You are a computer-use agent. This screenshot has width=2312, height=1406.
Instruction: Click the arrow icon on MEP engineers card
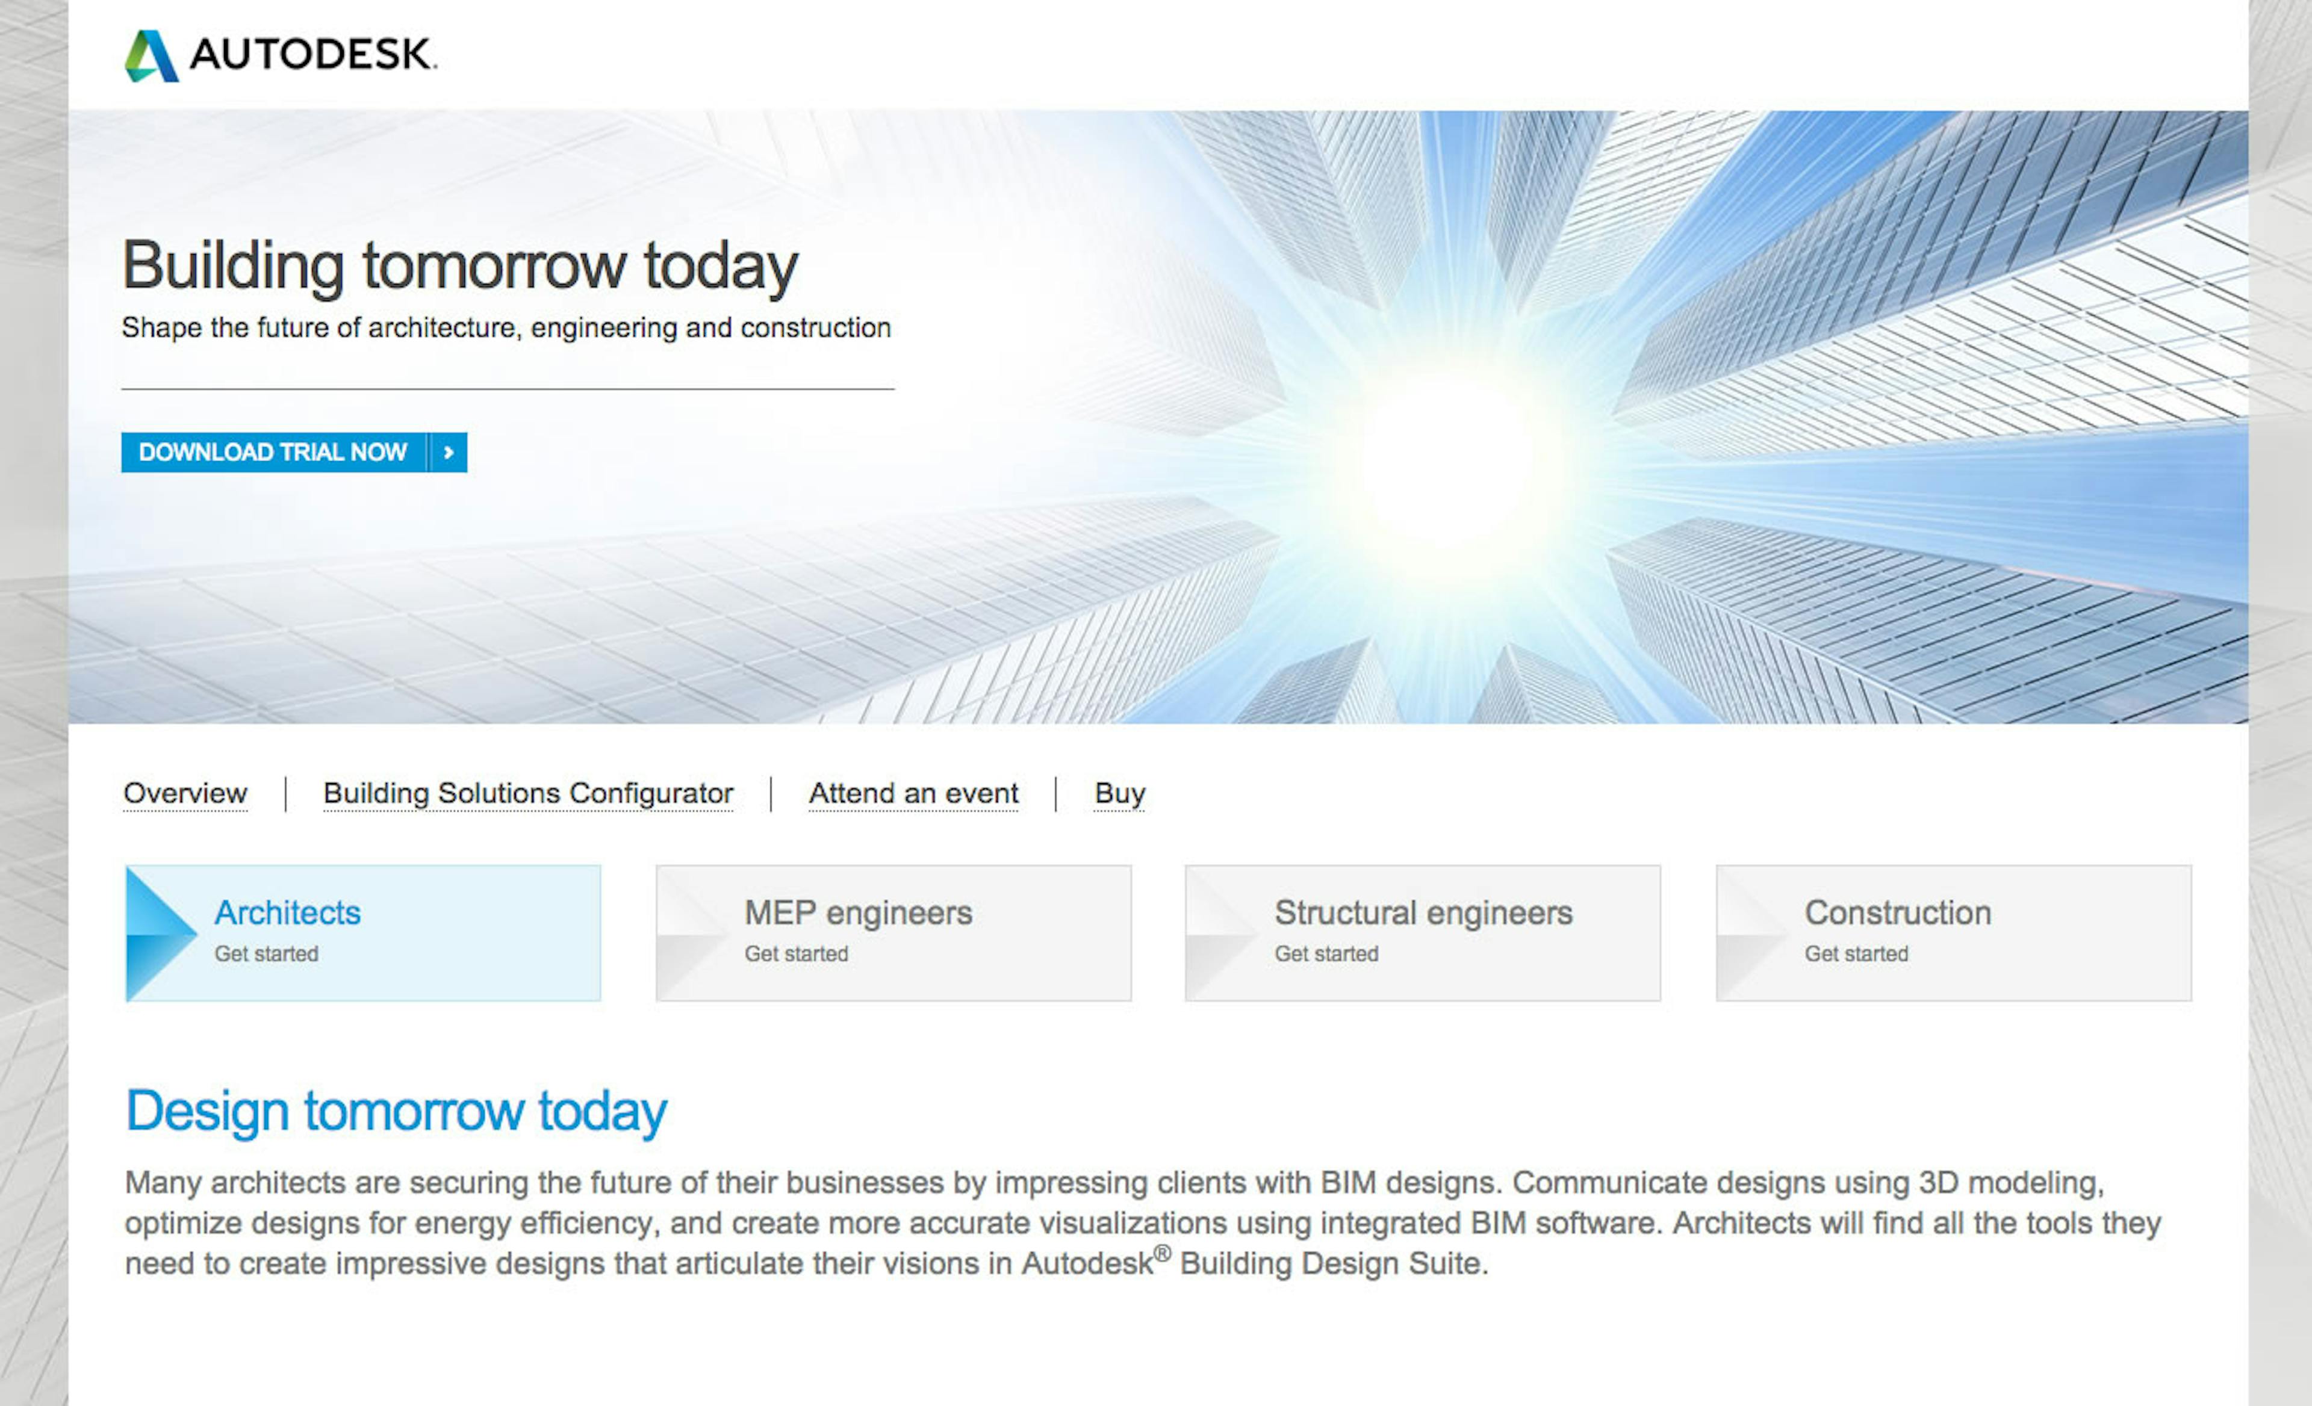(687, 929)
